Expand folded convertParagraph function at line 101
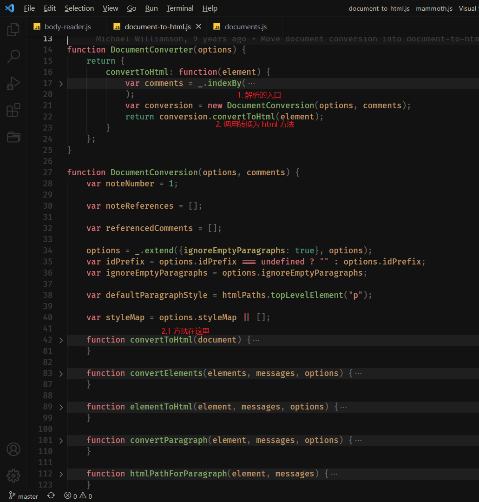This screenshot has width=479, height=502. click(61, 441)
